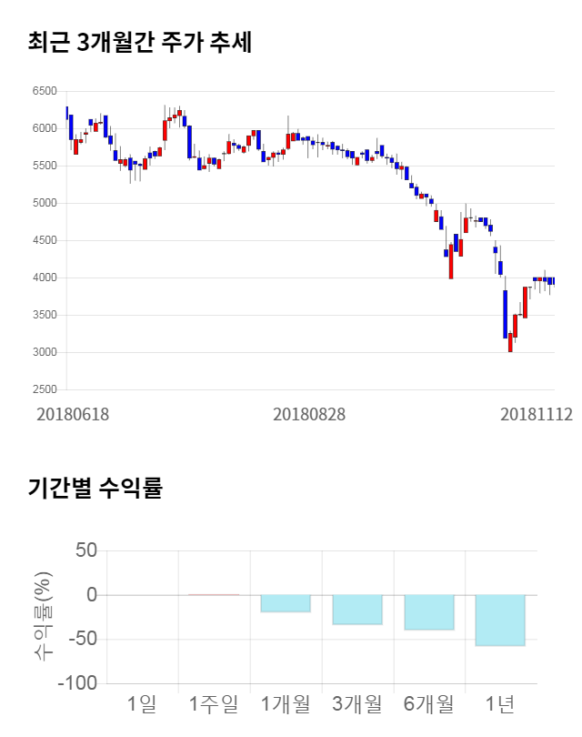Click the 20181112 date label
Image resolution: width=582 pixels, height=737 pixels.
tap(537, 414)
